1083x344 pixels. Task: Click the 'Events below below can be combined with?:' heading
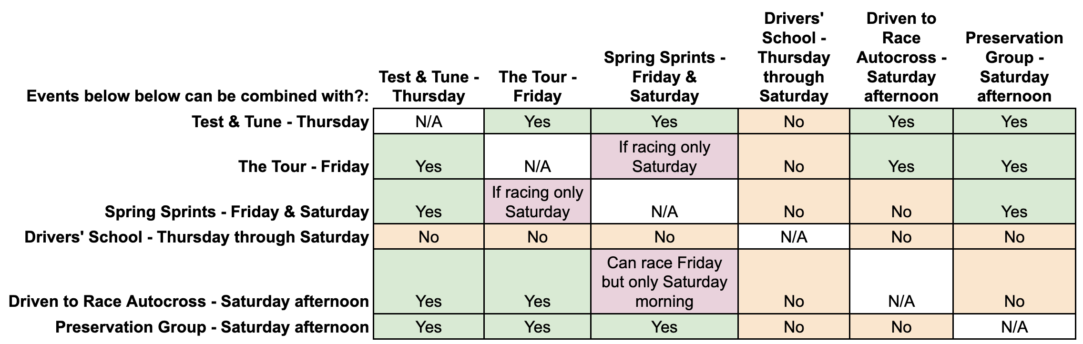pos(197,96)
